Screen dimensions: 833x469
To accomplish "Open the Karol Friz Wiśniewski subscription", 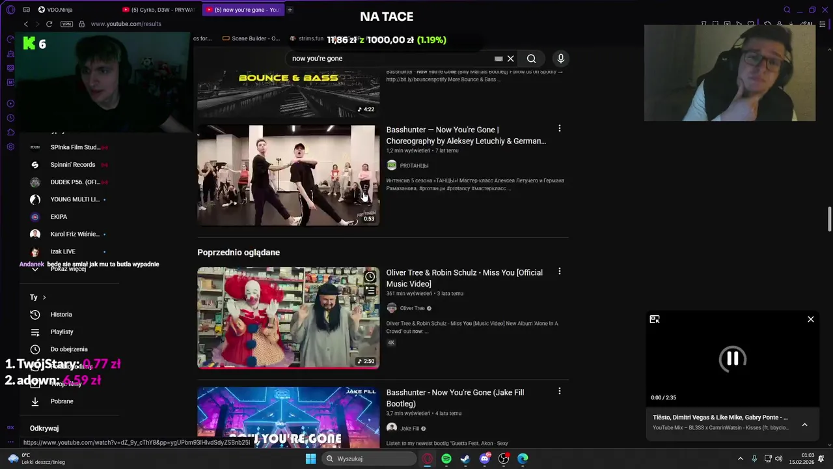I will point(69,234).
